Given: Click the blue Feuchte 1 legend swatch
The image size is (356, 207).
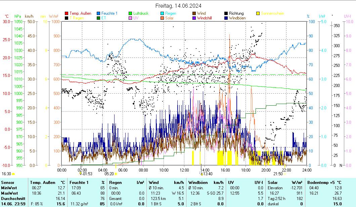Looking at the screenshot, I should 99,13.
